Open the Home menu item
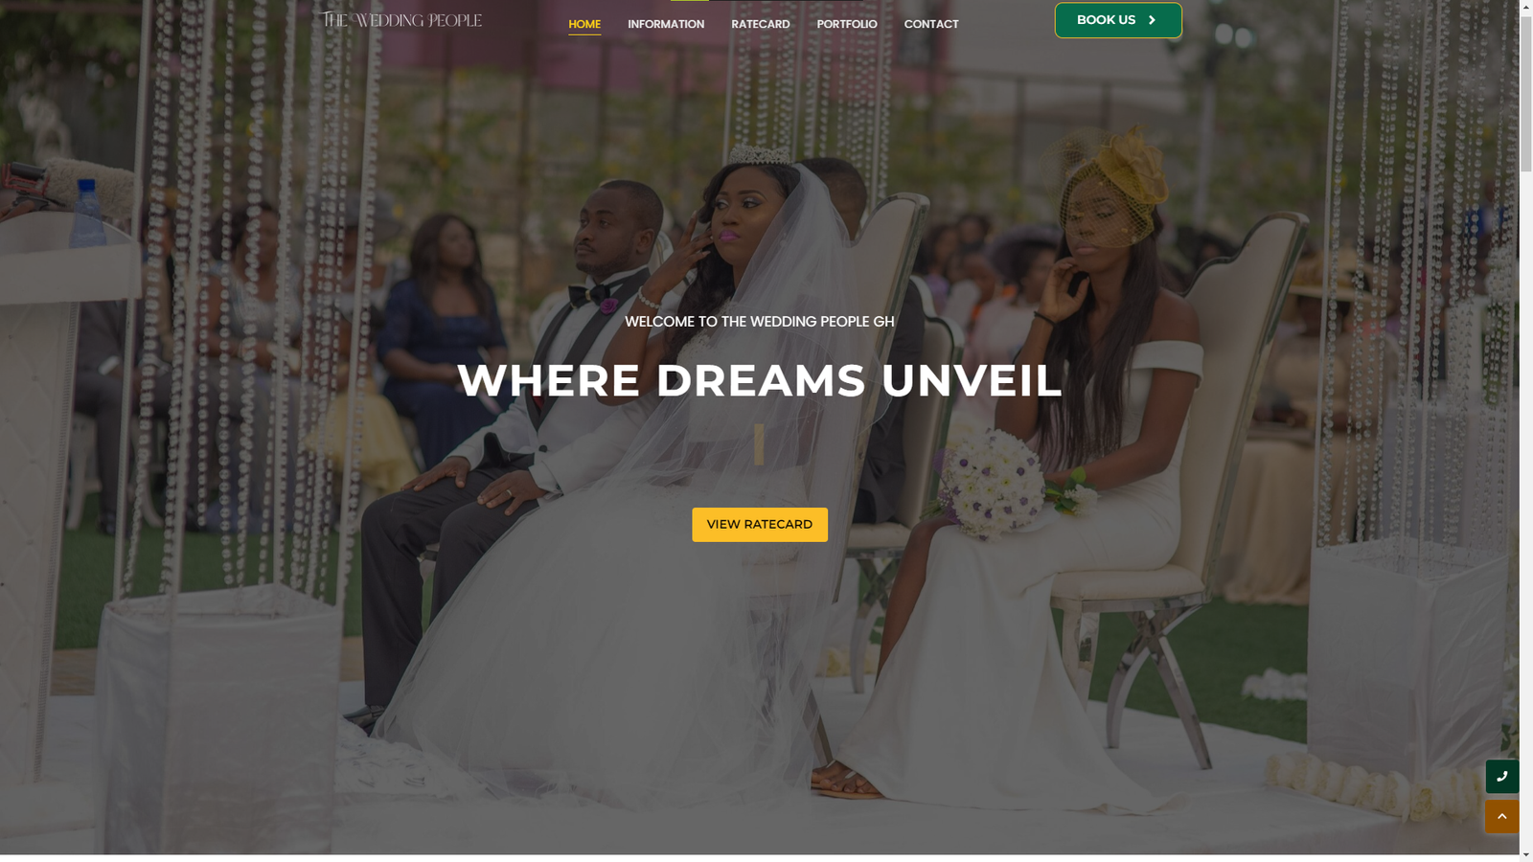 pos(584,24)
